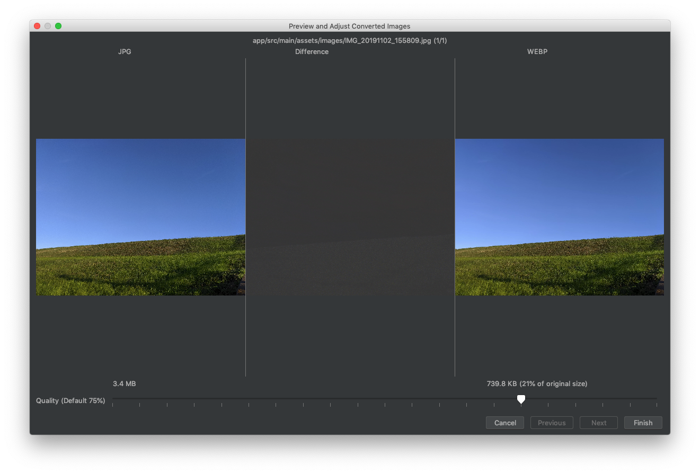Click the disabled Previous button
This screenshot has width=700, height=474.
click(552, 423)
